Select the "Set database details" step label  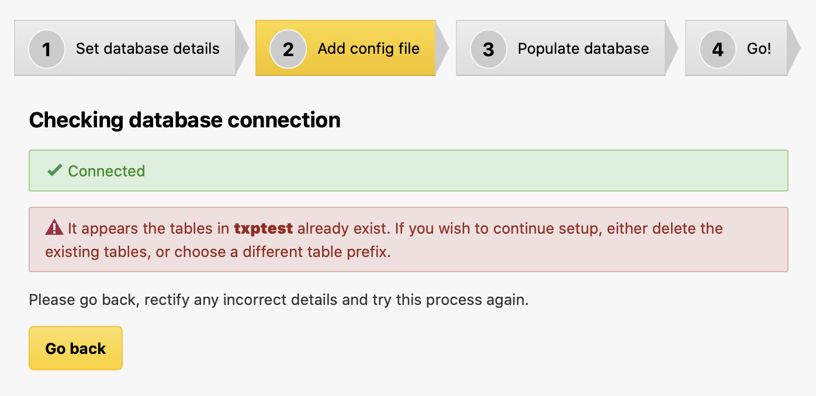coord(147,48)
